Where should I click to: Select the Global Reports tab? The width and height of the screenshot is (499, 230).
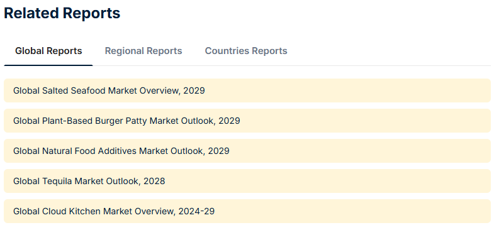point(48,51)
